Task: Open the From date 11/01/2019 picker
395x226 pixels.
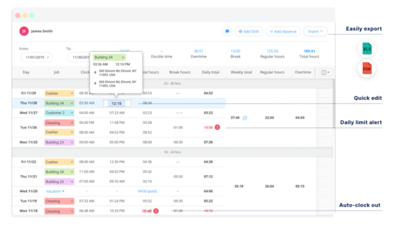Action: (x=37, y=57)
